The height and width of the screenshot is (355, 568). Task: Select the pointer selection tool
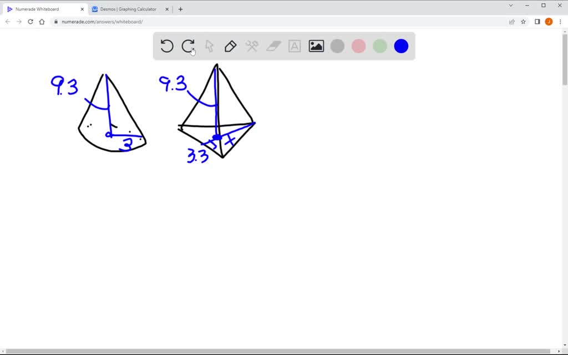209,46
